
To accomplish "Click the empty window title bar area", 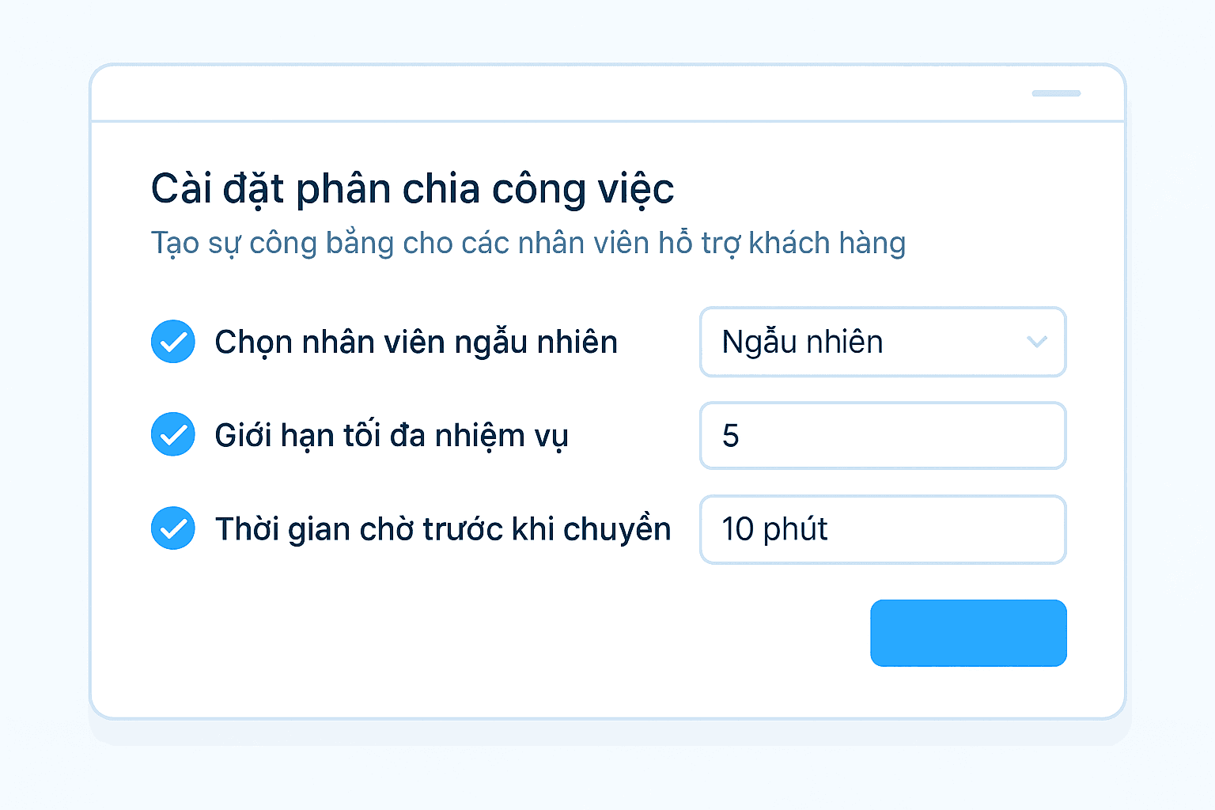I will [554, 93].
